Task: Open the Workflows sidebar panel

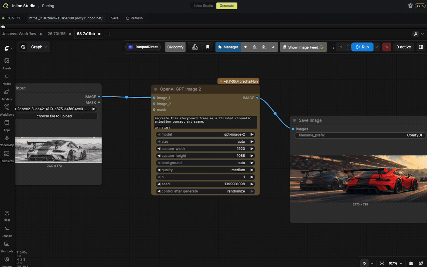Action: [7, 110]
